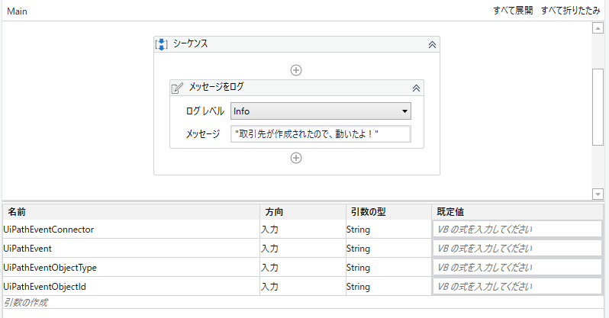Click default value field for UiPathEventObjectType
Image resolution: width=609 pixels, height=318 pixels.
(x=517, y=268)
